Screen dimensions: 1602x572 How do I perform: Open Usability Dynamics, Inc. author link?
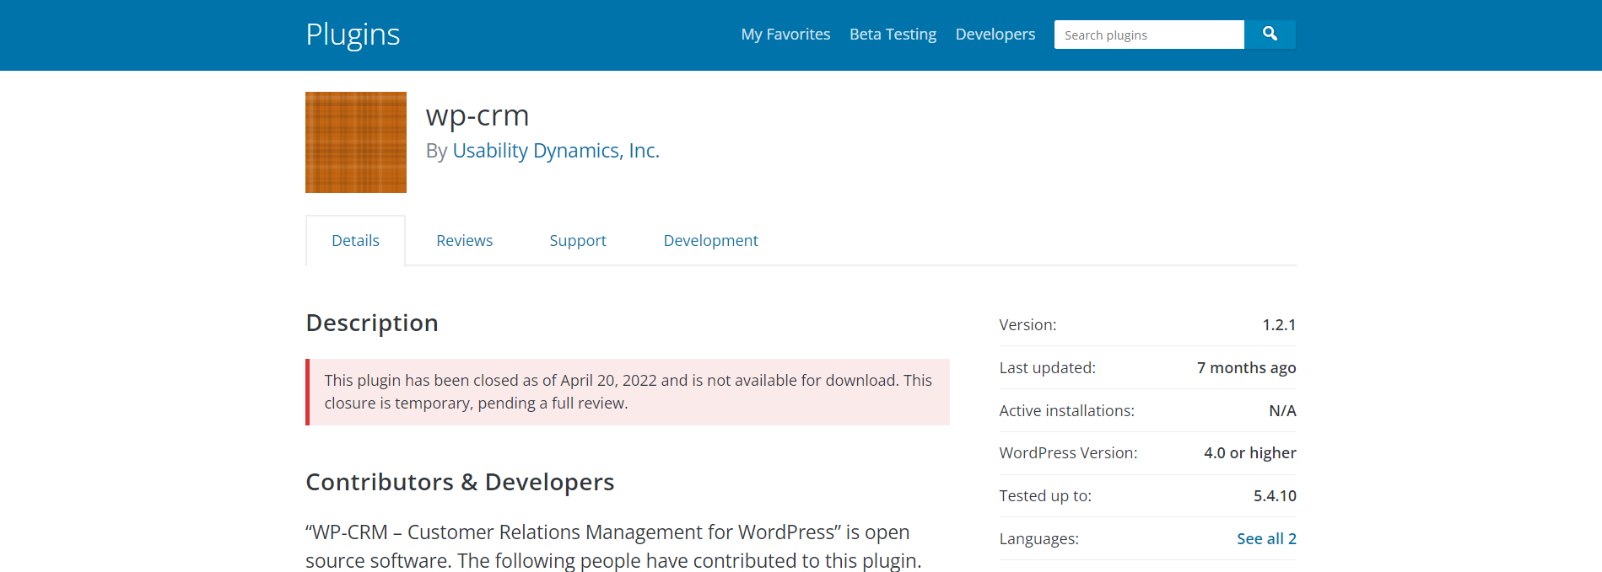coord(556,151)
